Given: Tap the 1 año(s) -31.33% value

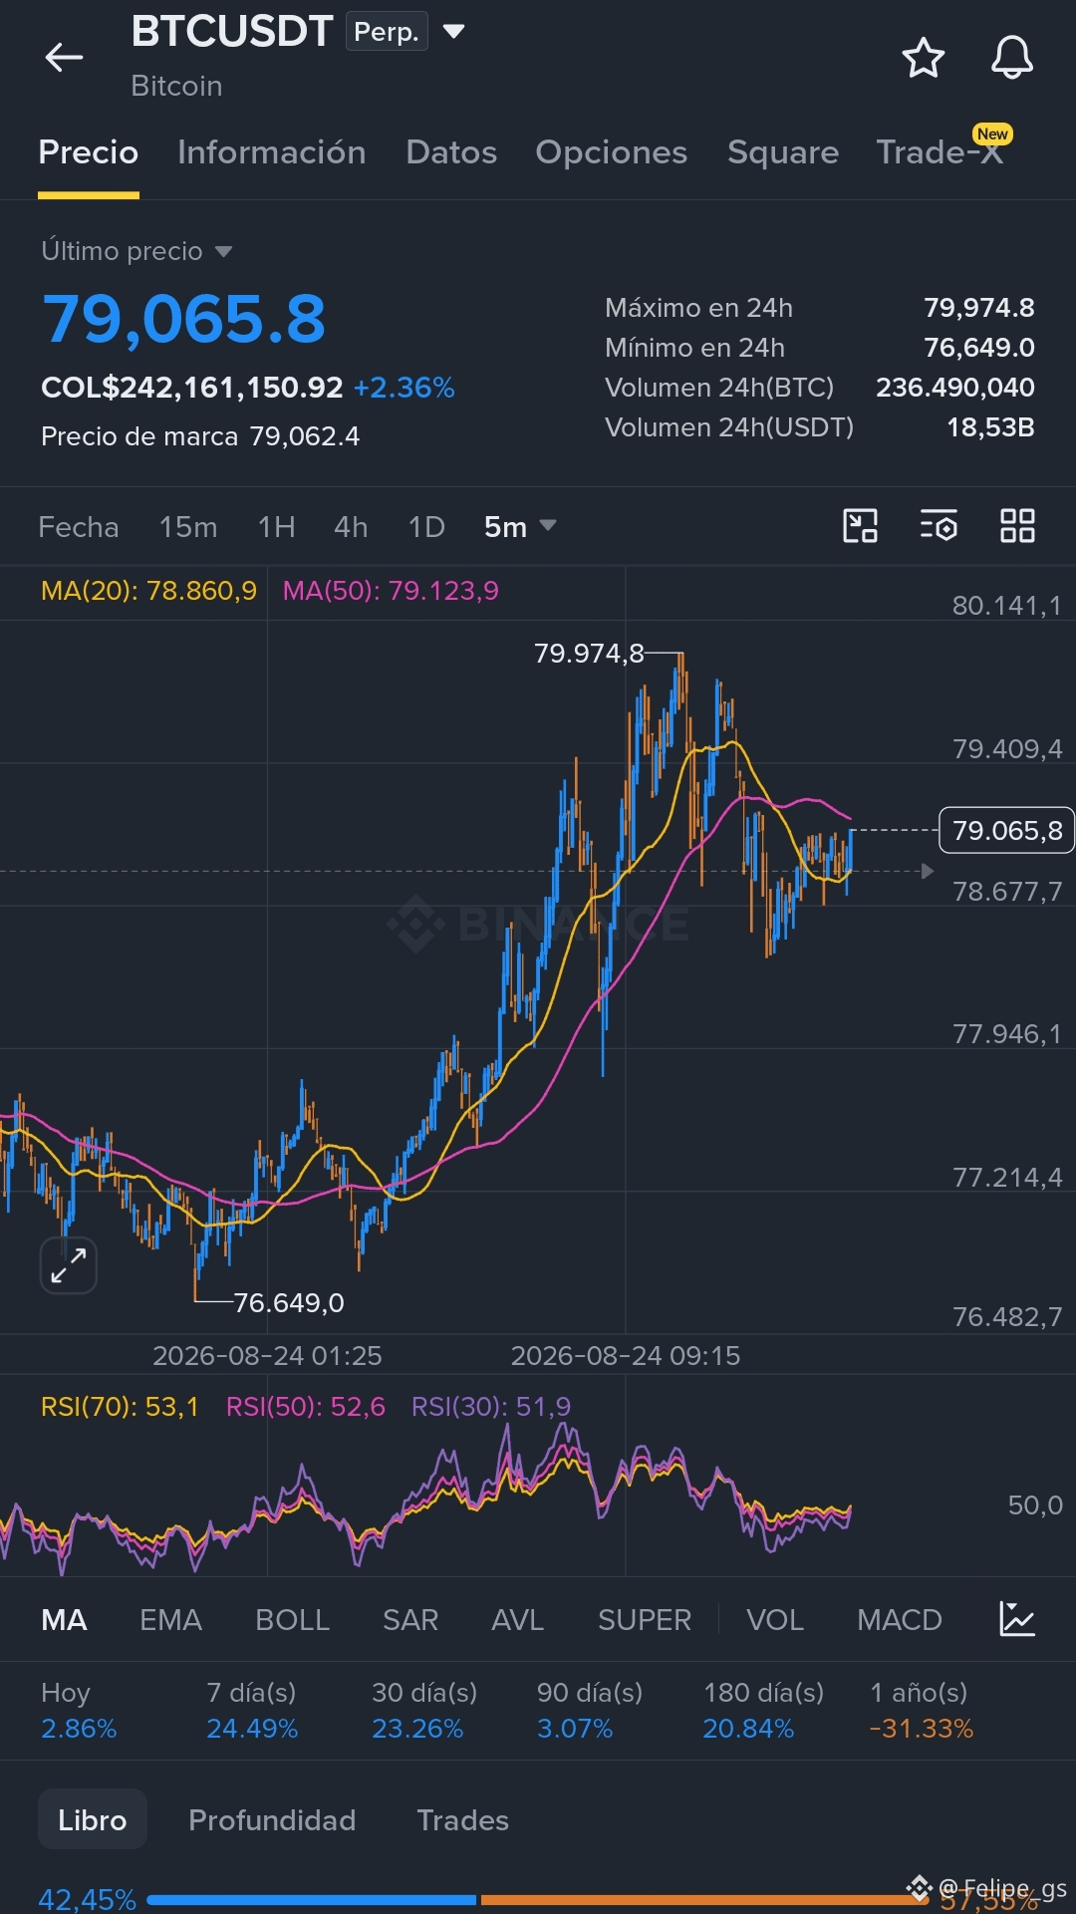Looking at the screenshot, I should pos(922,1729).
